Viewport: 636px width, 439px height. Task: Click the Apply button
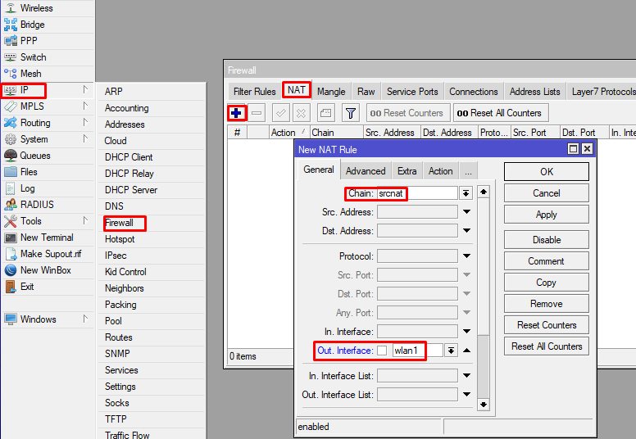point(547,215)
